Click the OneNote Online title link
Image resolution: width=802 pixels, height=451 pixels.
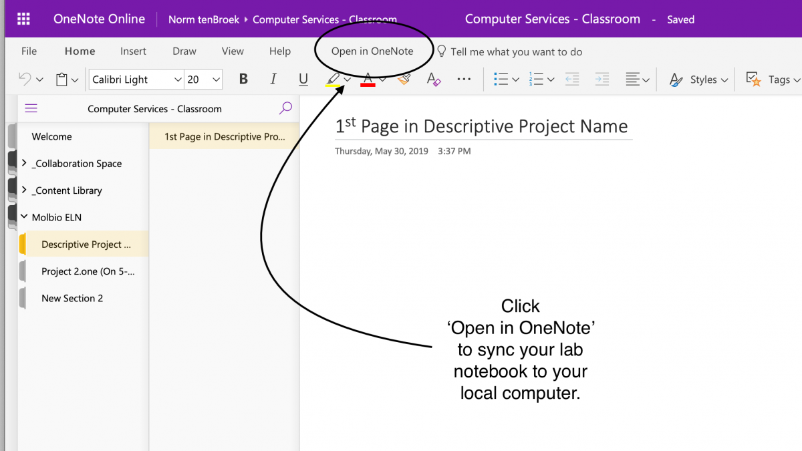[x=99, y=19]
